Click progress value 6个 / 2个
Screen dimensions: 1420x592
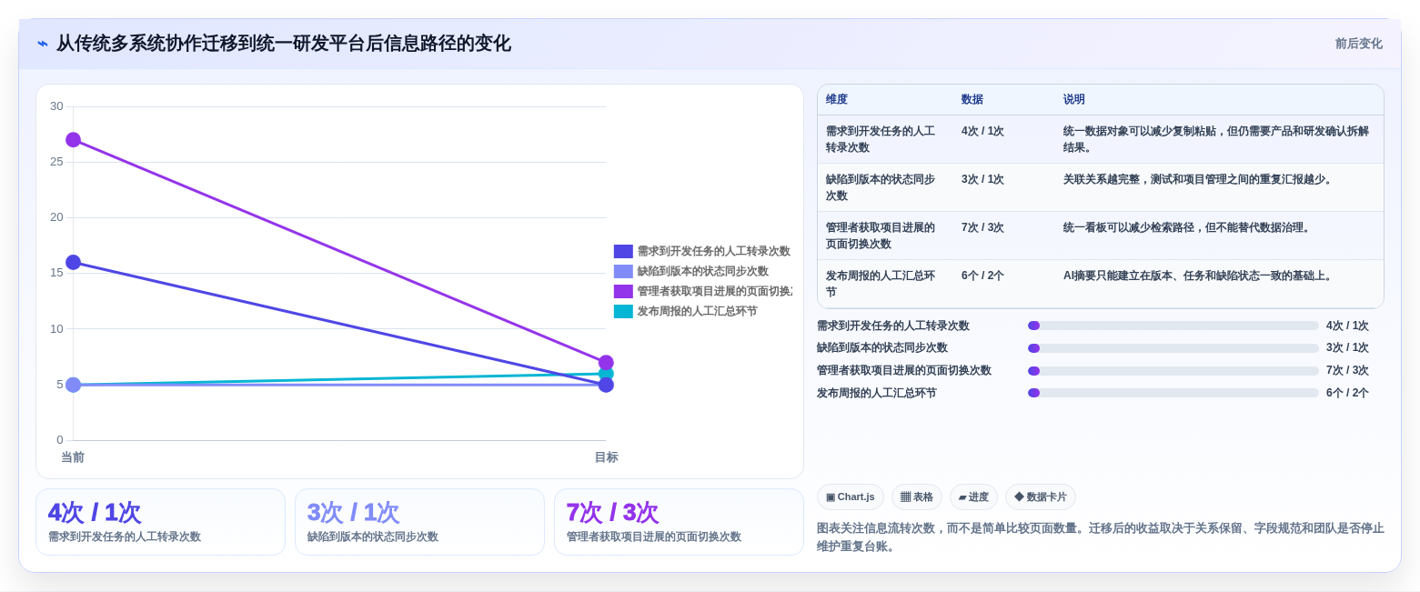point(1347,393)
